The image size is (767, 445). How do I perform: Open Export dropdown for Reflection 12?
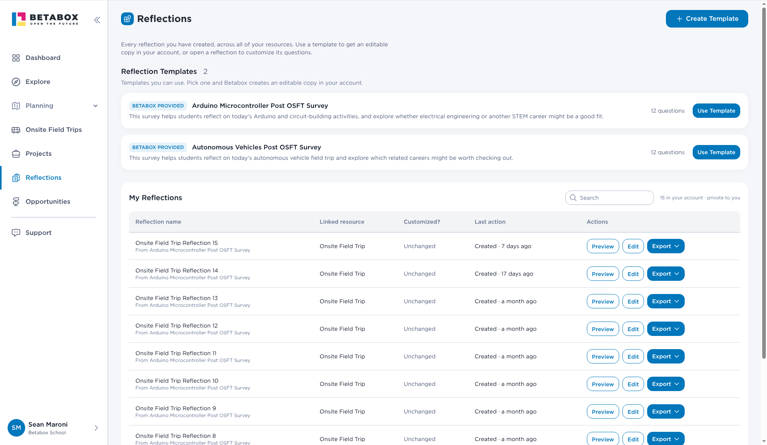point(666,329)
